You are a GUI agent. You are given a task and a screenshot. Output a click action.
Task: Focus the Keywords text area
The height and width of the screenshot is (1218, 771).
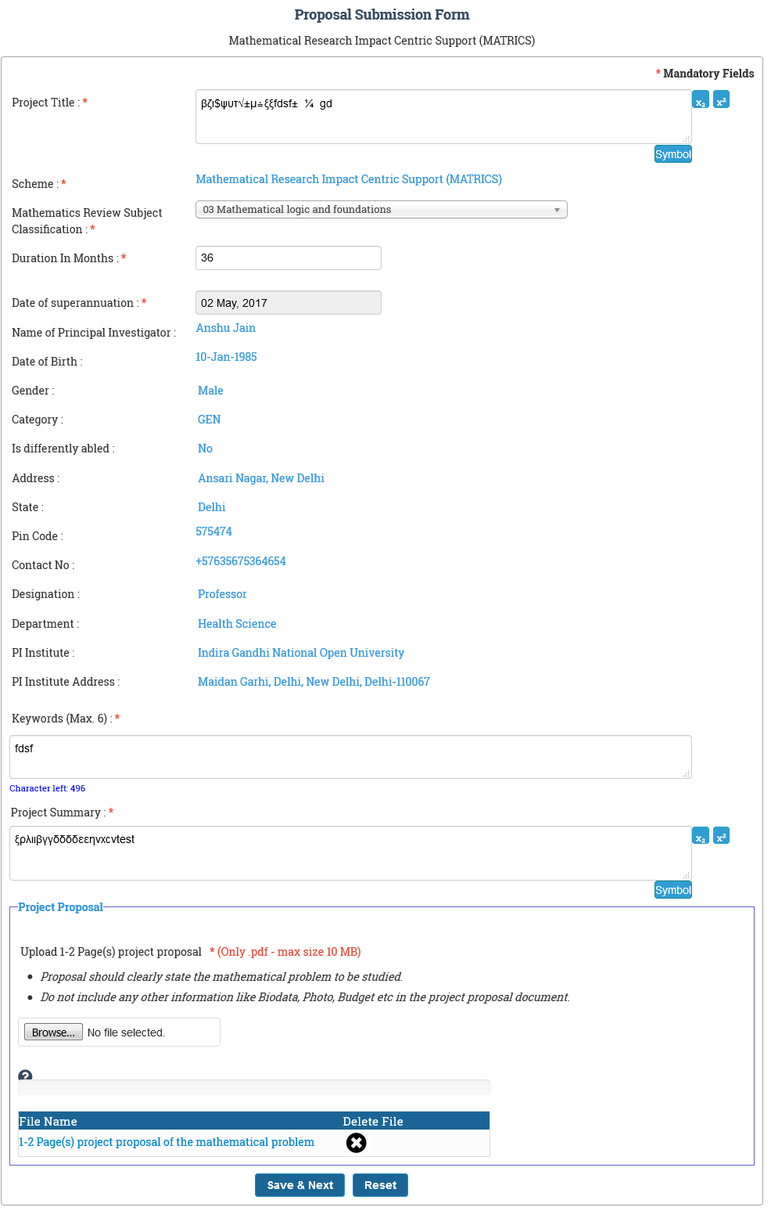[350, 757]
